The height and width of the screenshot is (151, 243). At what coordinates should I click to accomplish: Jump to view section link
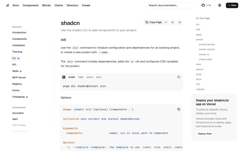198,64
